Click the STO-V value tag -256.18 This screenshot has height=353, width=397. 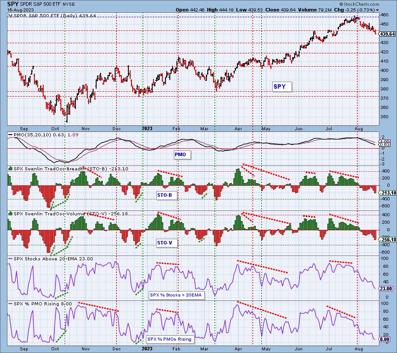(387, 240)
